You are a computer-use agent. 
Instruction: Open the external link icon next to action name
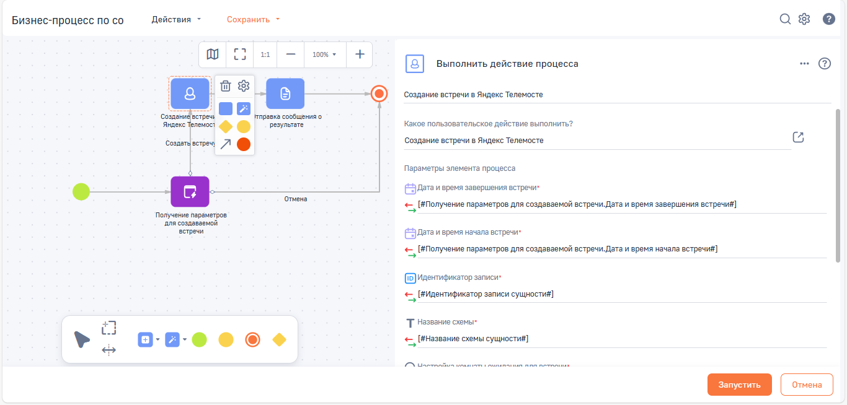pyautogui.click(x=799, y=137)
